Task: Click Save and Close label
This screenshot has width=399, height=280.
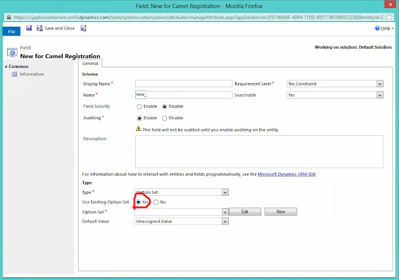Action: tap(60, 28)
